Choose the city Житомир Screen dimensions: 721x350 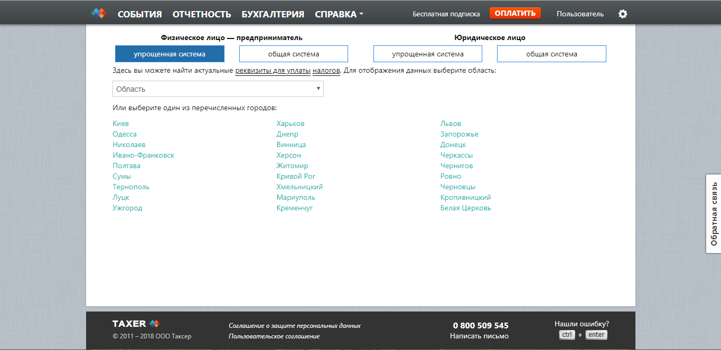292,166
